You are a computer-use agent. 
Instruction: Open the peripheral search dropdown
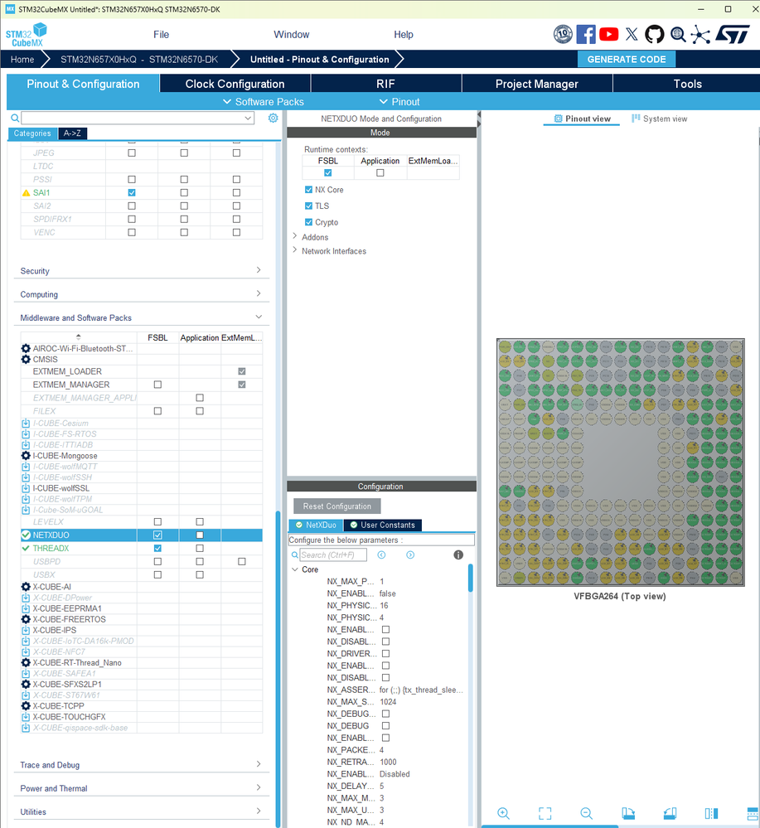point(248,119)
